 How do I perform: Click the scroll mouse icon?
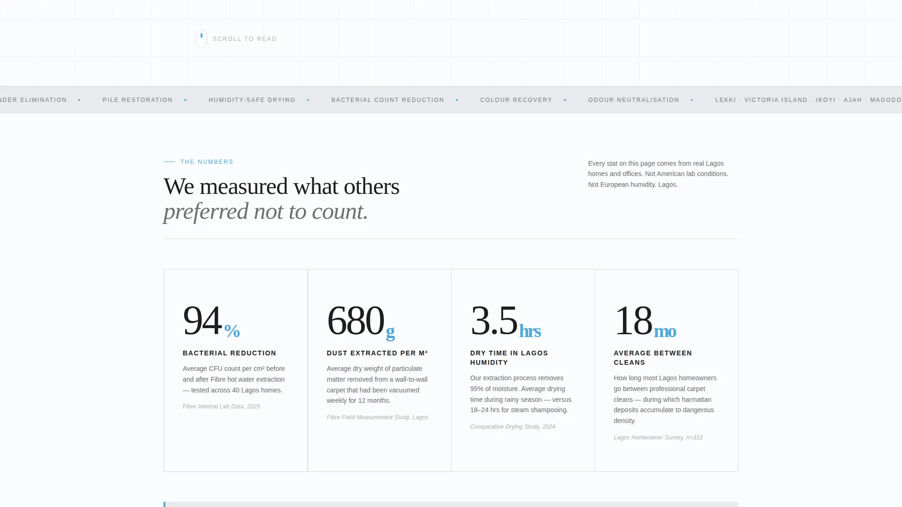pyautogui.click(x=202, y=39)
